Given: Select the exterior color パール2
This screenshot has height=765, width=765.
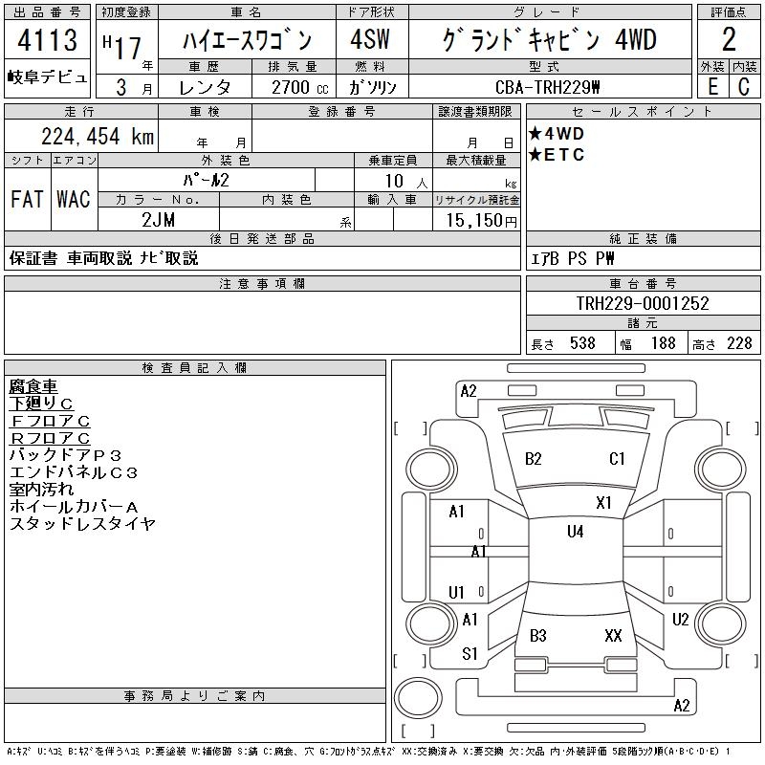Looking at the screenshot, I should click(x=206, y=181).
